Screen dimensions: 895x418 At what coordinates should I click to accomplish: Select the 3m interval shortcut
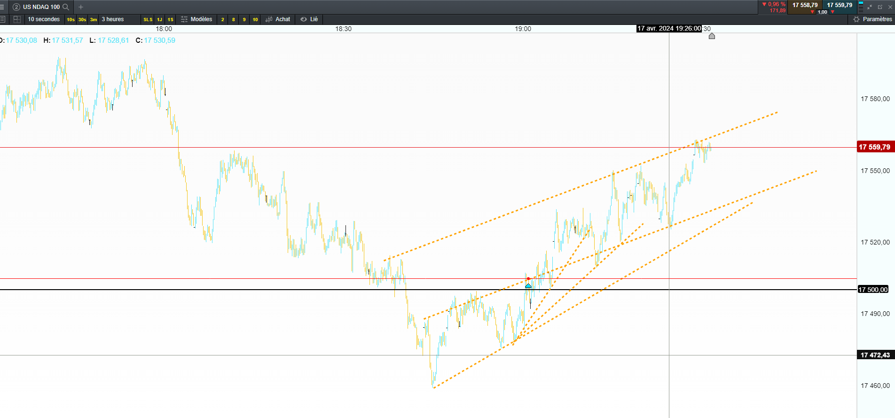coord(94,19)
